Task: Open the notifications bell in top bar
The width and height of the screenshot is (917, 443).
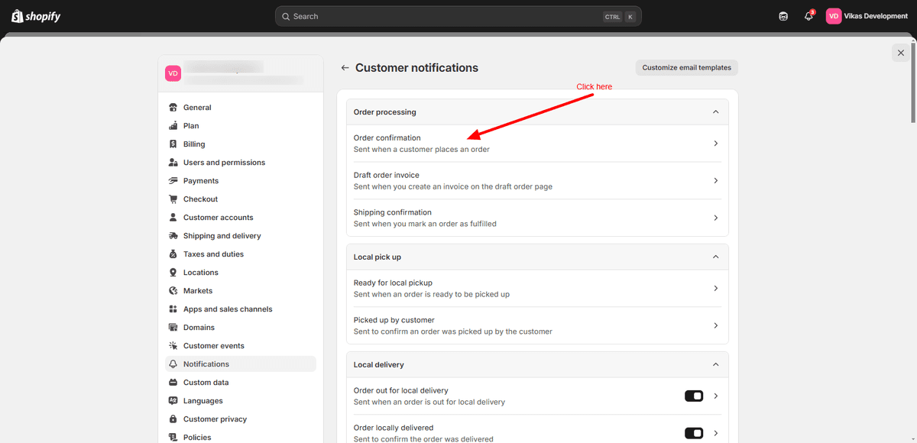Action: click(x=808, y=16)
